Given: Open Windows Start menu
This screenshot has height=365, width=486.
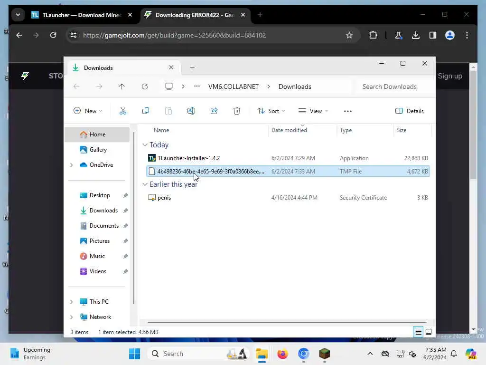Looking at the screenshot, I should pyautogui.click(x=134, y=354).
